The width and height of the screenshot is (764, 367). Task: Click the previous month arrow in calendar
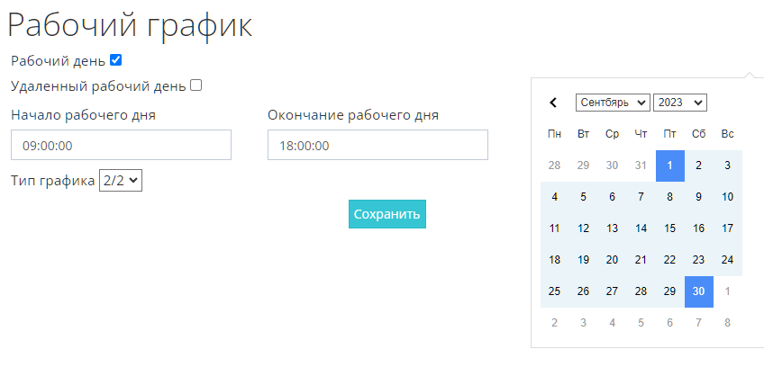point(554,103)
